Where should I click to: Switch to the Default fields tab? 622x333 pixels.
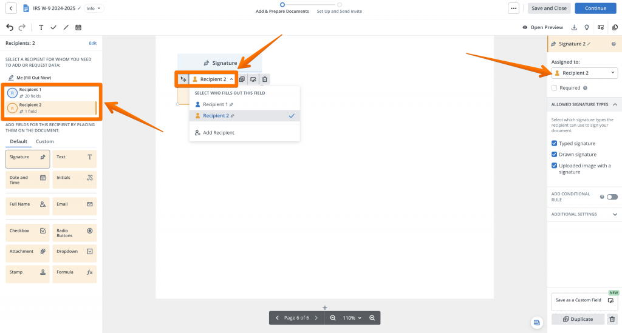pos(19,141)
